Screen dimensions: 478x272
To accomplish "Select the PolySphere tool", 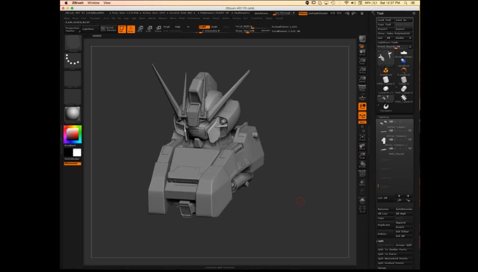I will coord(386,107).
